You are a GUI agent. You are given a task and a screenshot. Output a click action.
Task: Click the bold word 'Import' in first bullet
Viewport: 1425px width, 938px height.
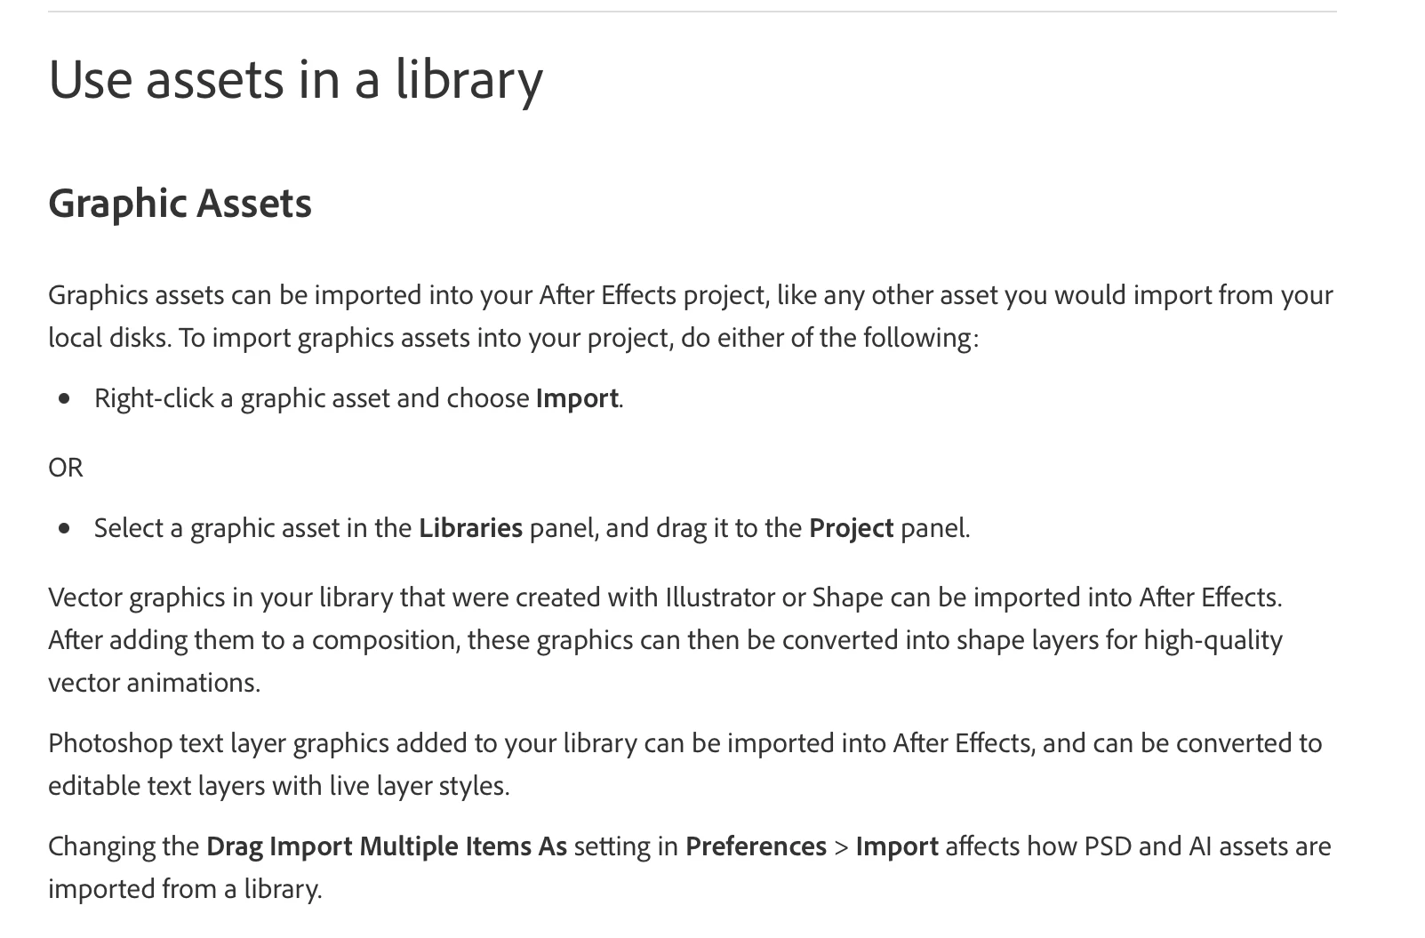tap(577, 398)
